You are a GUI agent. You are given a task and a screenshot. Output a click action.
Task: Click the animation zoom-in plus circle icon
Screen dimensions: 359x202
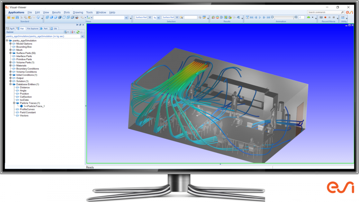point(296,17)
